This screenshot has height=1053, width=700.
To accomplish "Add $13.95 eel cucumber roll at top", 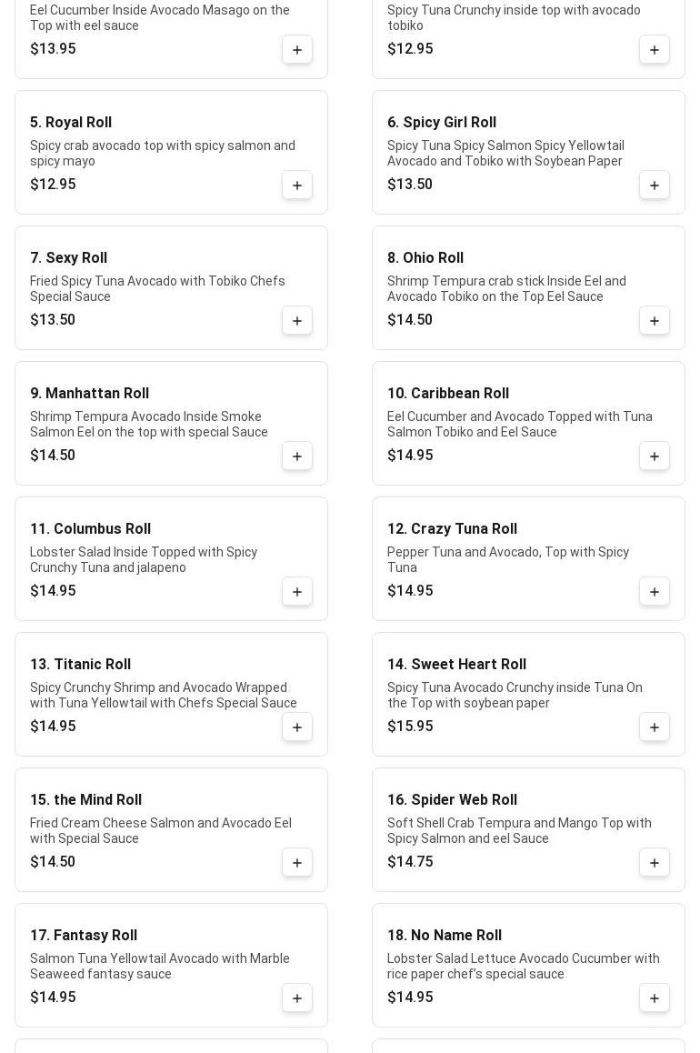I will [297, 50].
